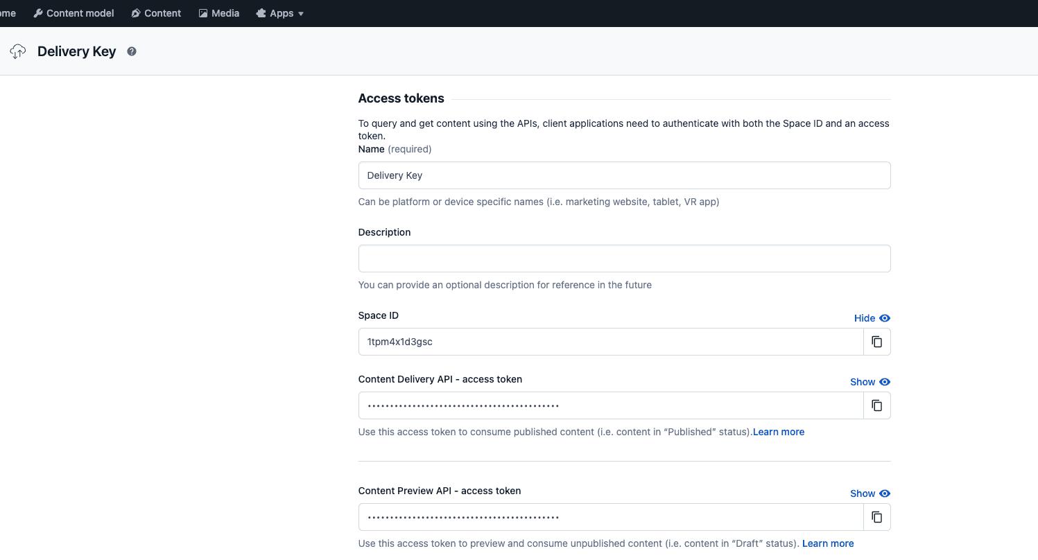Copy the Space ID using the copy icon
The width and height of the screenshot is (1038, 560).
(x=876, y=342)
